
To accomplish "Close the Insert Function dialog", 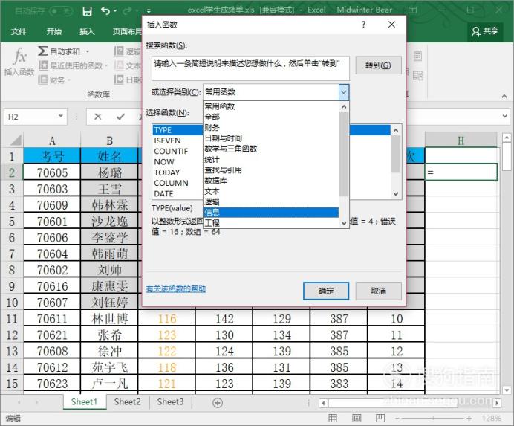I will 391,25.
